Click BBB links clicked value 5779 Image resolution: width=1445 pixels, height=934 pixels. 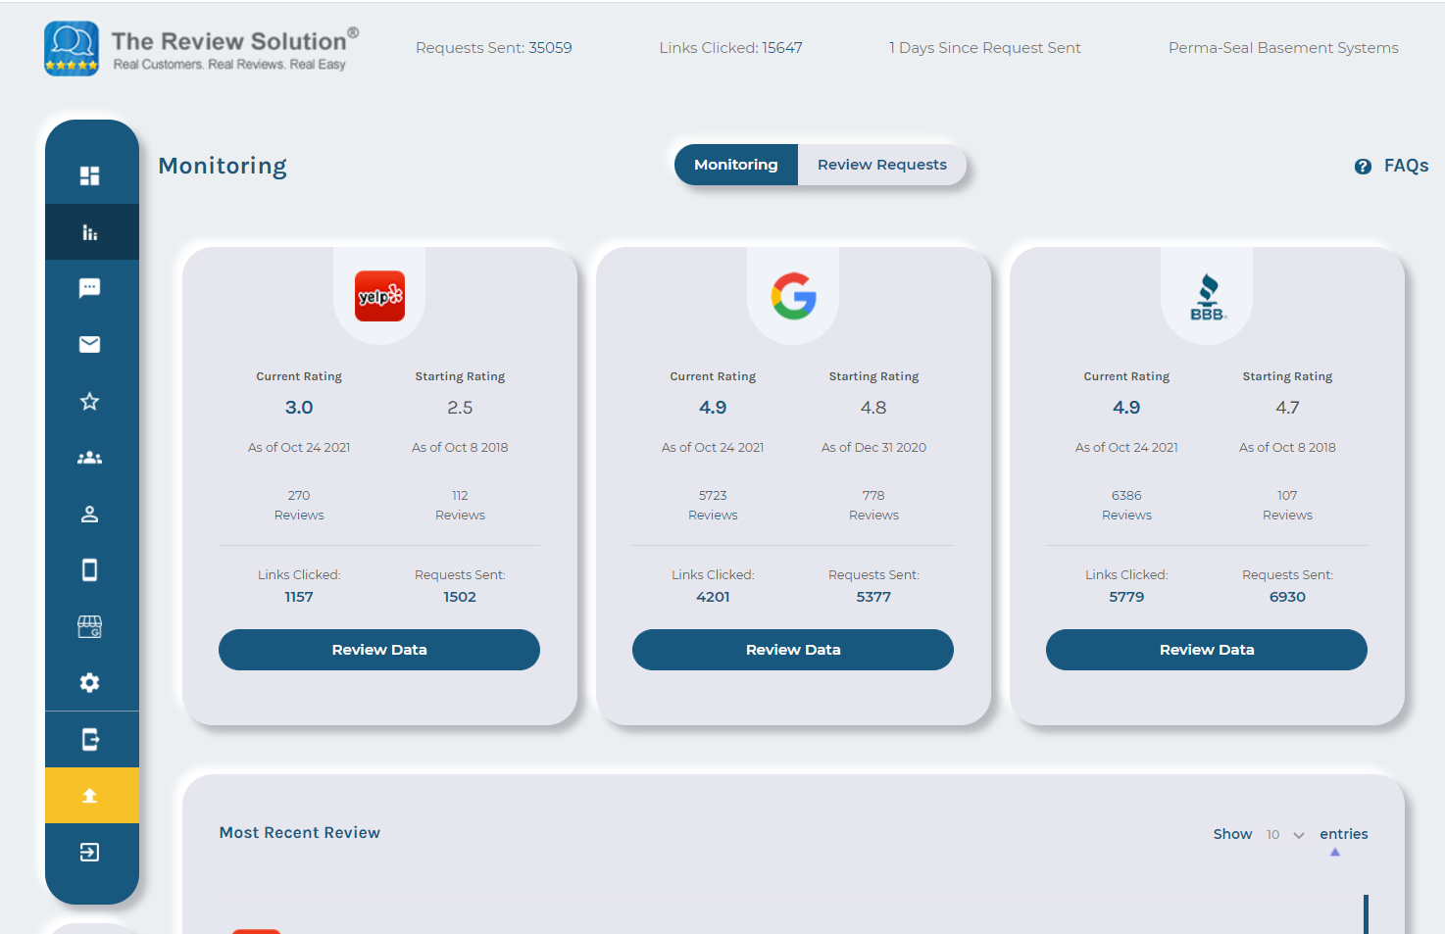[1126, 597]
